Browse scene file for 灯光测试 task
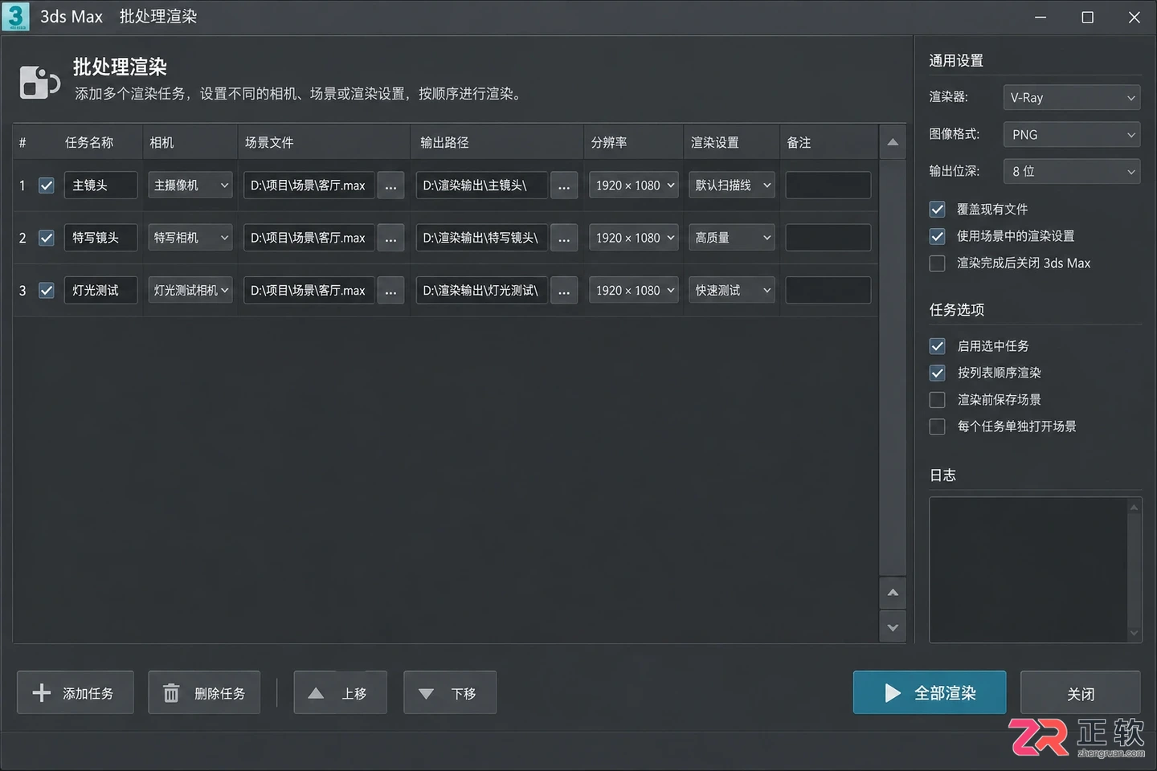Viewport: 1157px width, 771px height. point(390,291)
